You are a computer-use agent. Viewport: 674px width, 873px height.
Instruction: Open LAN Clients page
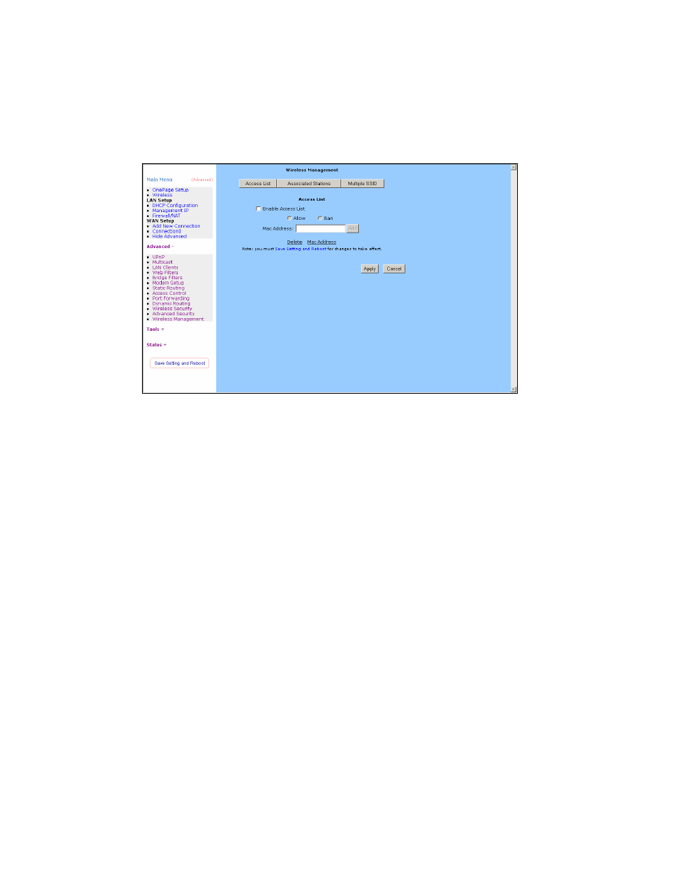(165, 267)
